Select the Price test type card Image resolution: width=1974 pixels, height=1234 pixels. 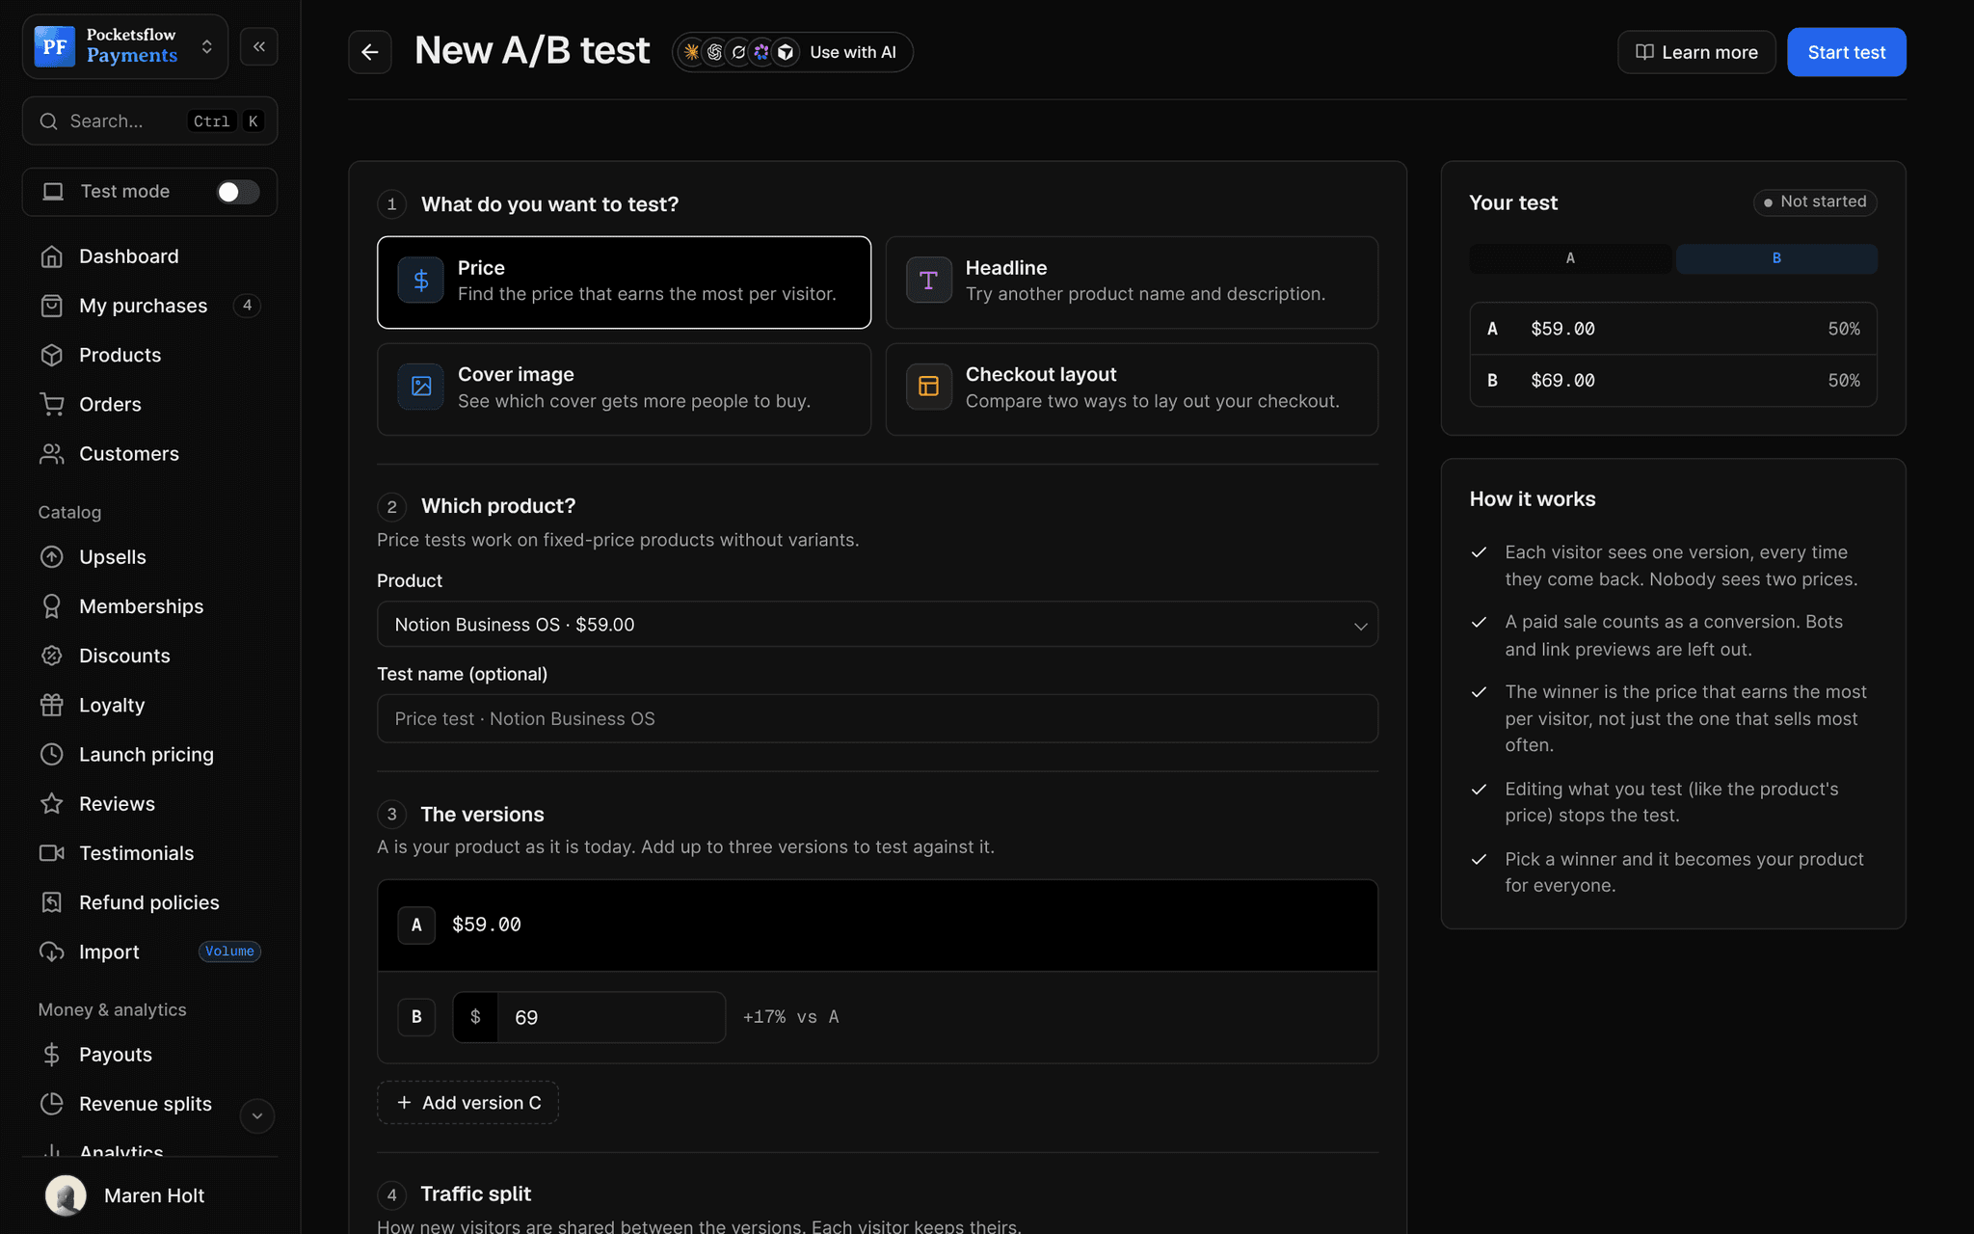(624, 282)
